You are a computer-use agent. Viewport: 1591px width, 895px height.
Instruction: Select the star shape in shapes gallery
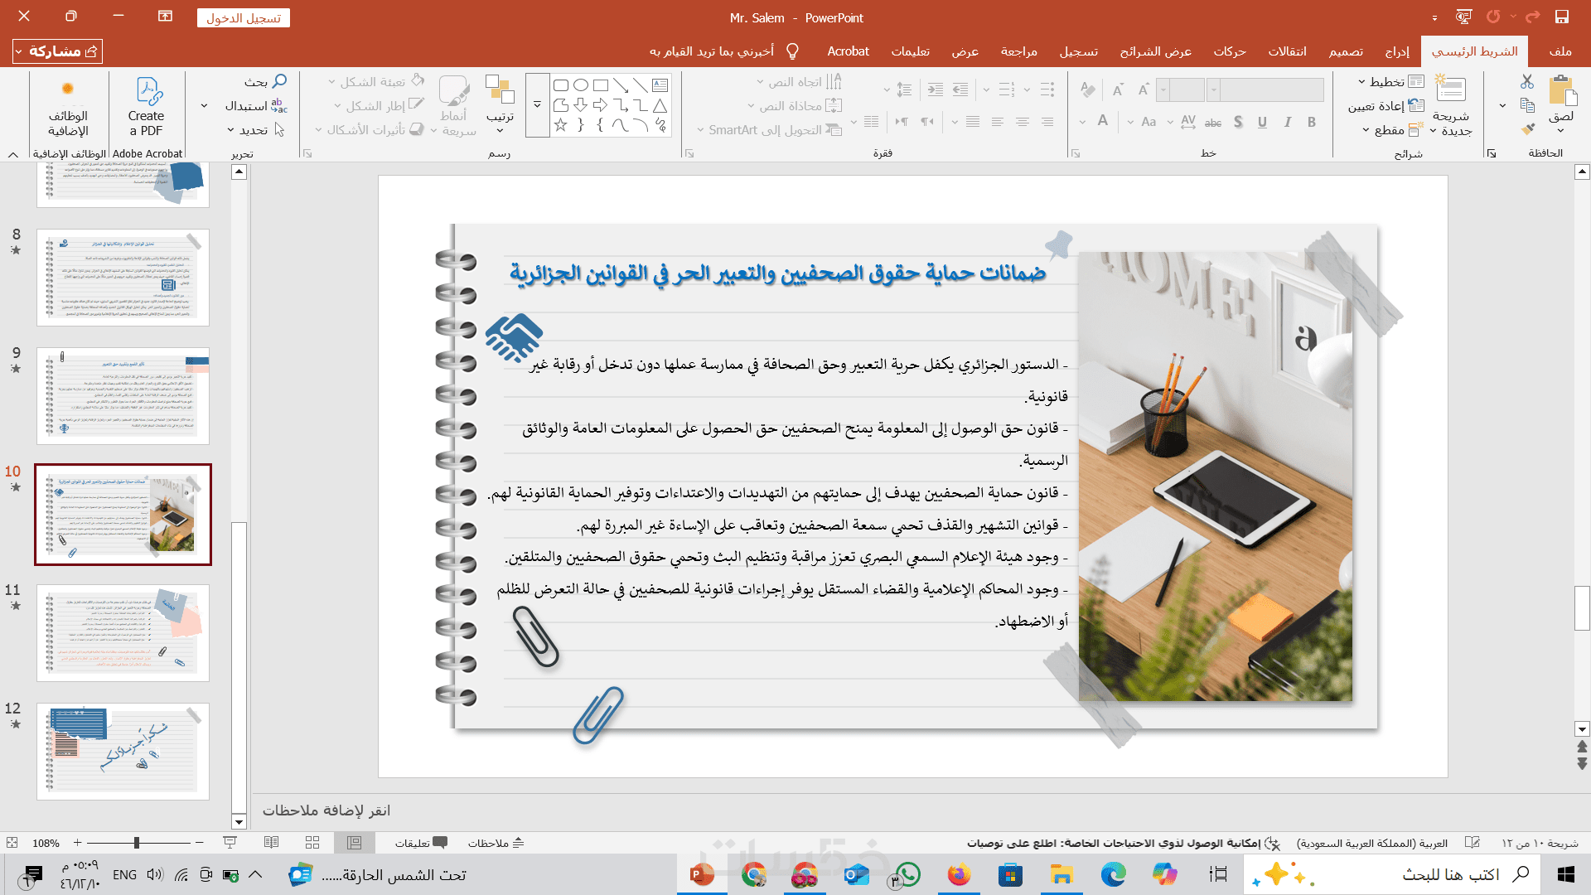[x=561, y=125]
